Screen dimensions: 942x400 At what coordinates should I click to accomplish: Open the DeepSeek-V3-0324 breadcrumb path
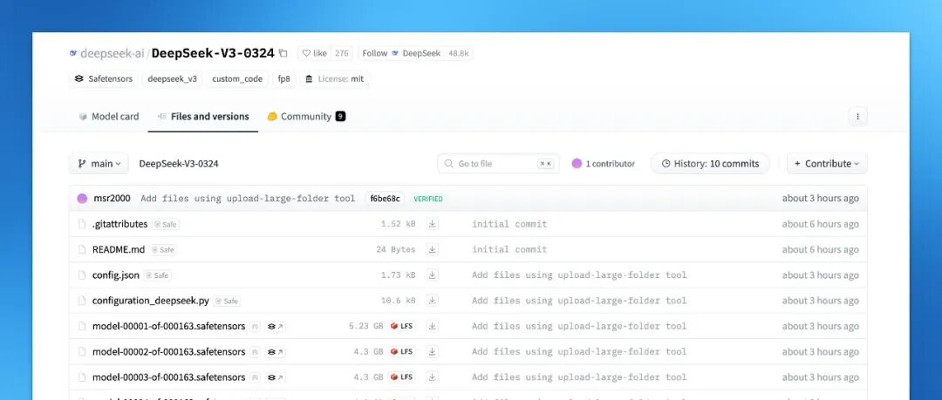pyautogui.click(x=179, y=163)
